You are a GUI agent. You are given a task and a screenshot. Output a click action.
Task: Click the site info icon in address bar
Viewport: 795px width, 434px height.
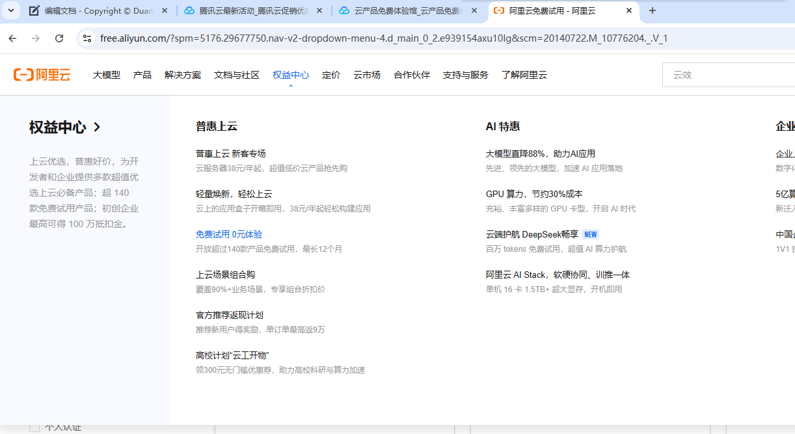tap(87, 38)
